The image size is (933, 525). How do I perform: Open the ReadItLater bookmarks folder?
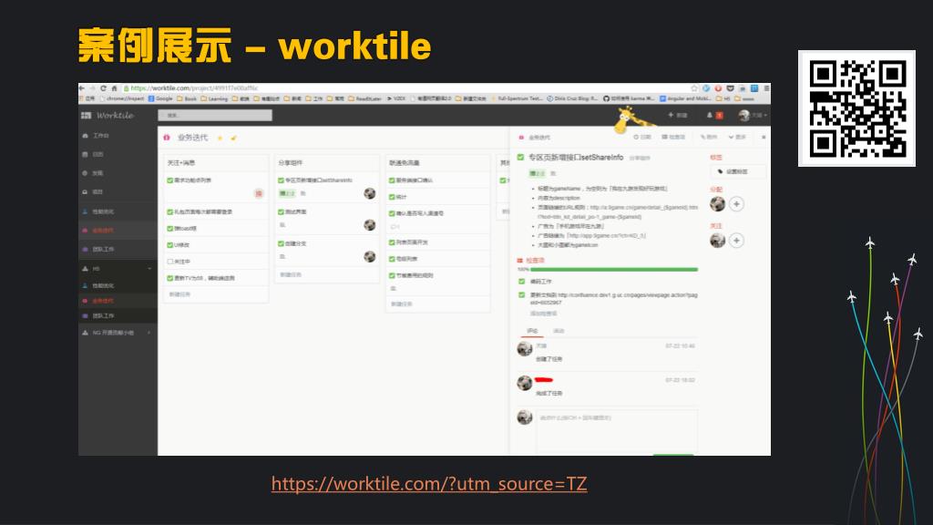tap(364, 98)
